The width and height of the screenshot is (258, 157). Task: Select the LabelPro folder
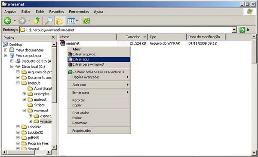(34, 127)
